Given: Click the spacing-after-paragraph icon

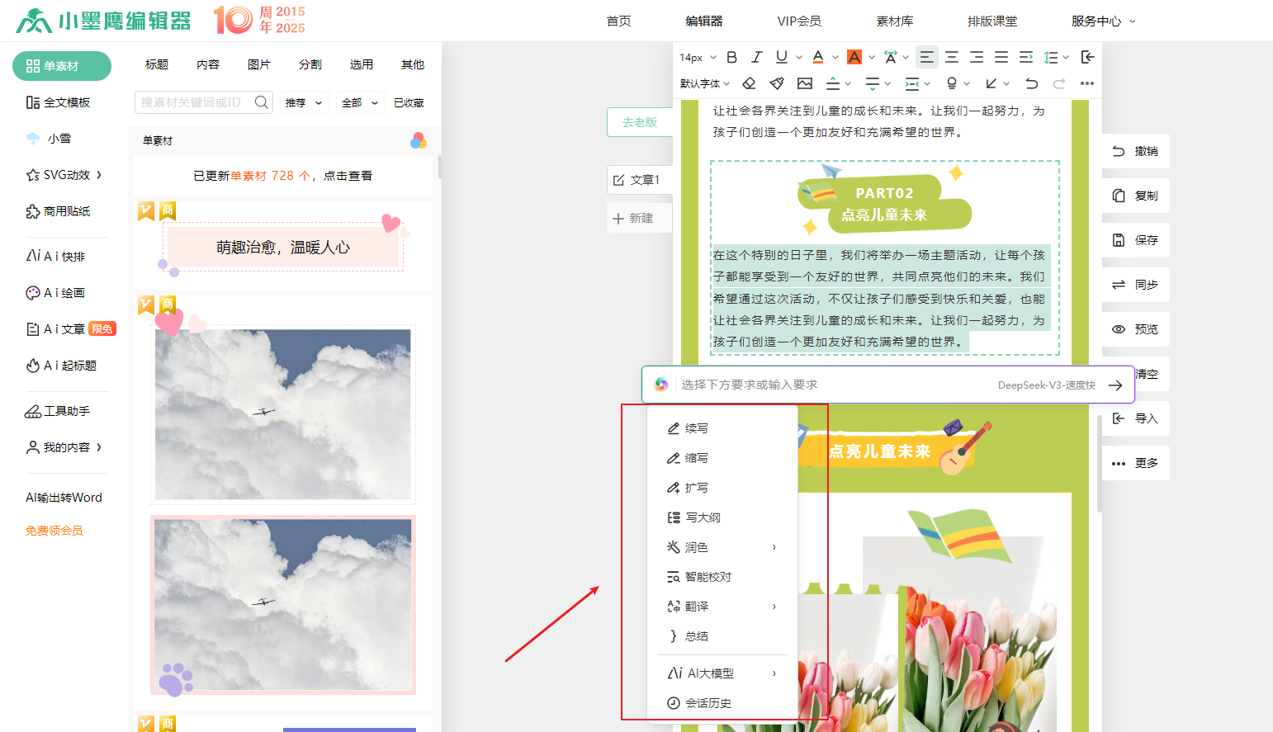Looking at the screenshot, I should point(873,83).
